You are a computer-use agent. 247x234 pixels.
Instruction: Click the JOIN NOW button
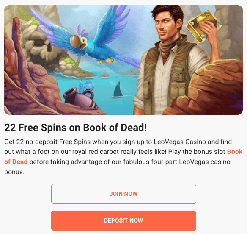pos(124,194)
